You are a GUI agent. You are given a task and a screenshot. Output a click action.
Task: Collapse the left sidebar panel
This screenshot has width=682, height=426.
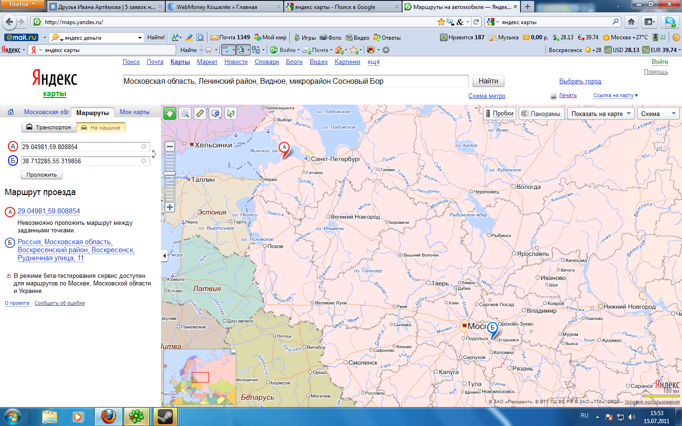coord(164,256)
